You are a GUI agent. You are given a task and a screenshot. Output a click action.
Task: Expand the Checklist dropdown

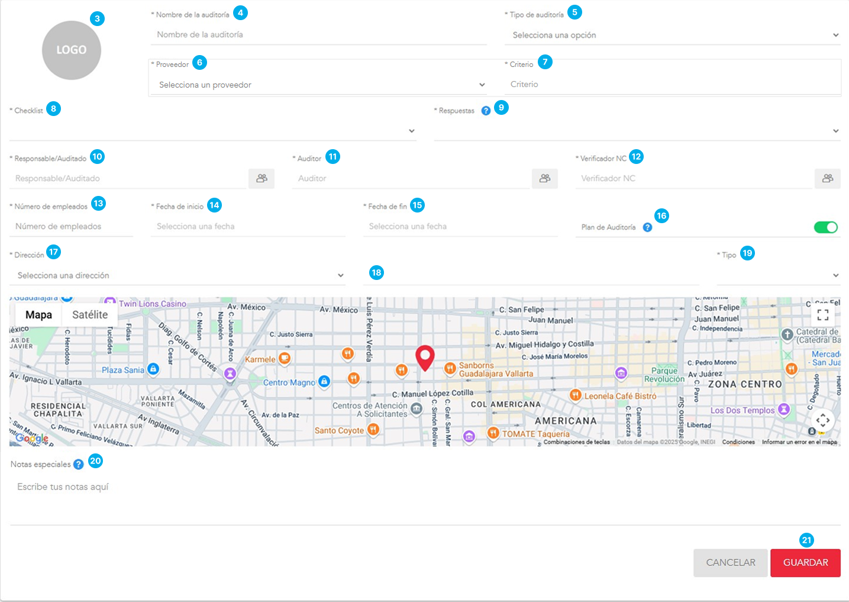(x=213, y=131)
